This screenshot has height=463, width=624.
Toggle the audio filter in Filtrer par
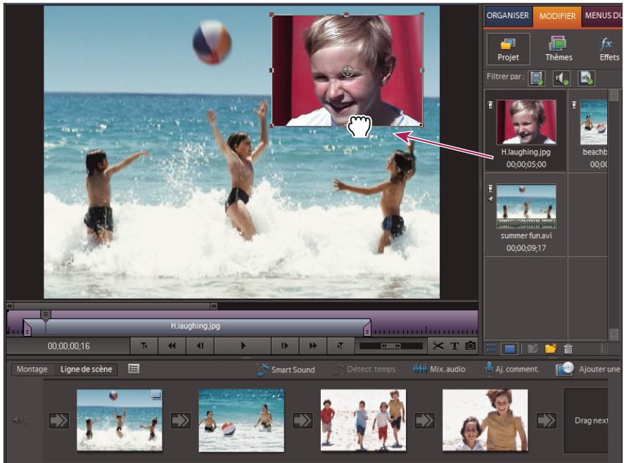561,78
